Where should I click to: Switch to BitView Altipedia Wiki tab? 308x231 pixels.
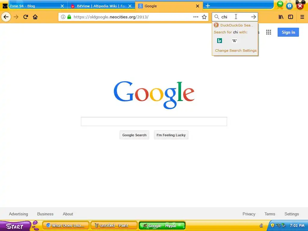click(101, 6)
